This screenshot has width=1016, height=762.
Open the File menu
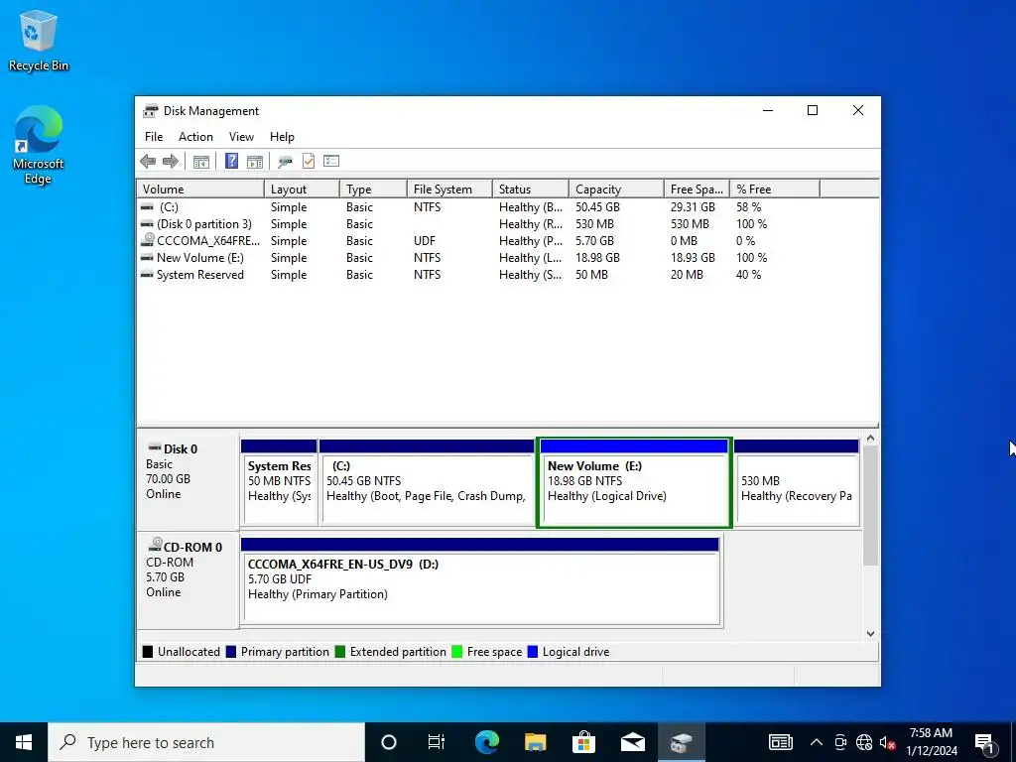pos(154,137)
